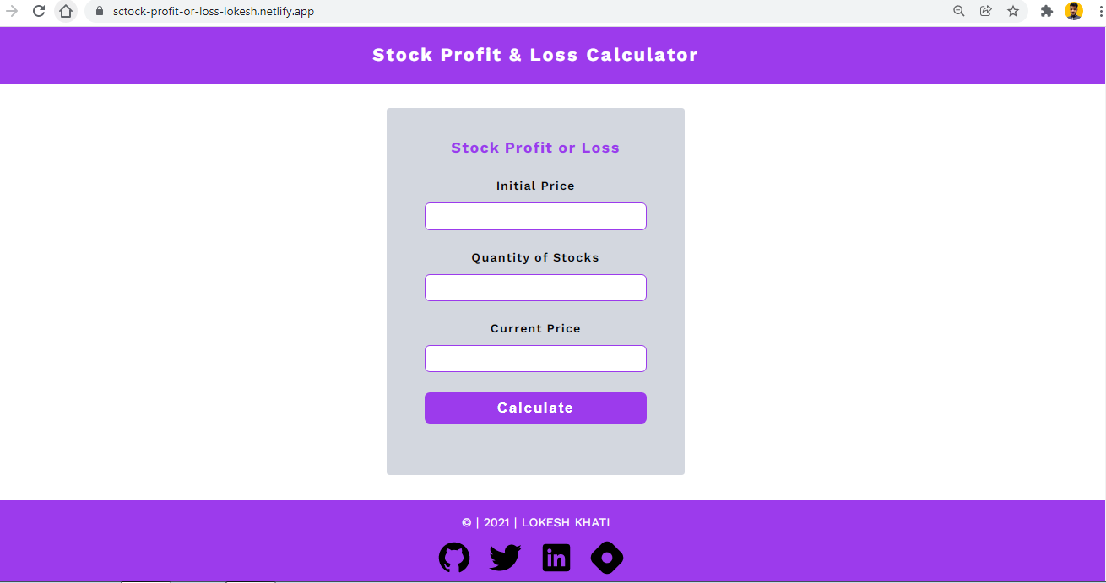
Task: Click the Quantity of Stocks input box
Action: pyautogui.click(x=535, y=288)
